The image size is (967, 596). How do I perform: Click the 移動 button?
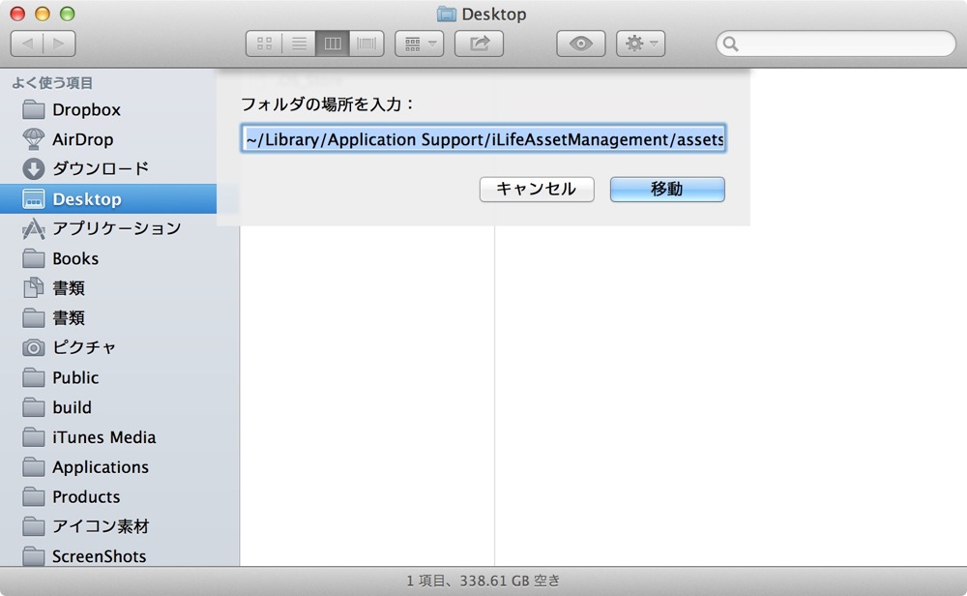667,189
